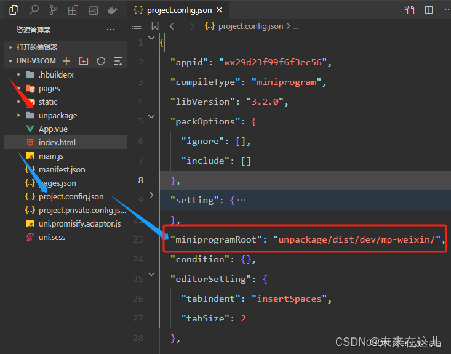
Task: Open project.private.config.json file
Action: 82,211
